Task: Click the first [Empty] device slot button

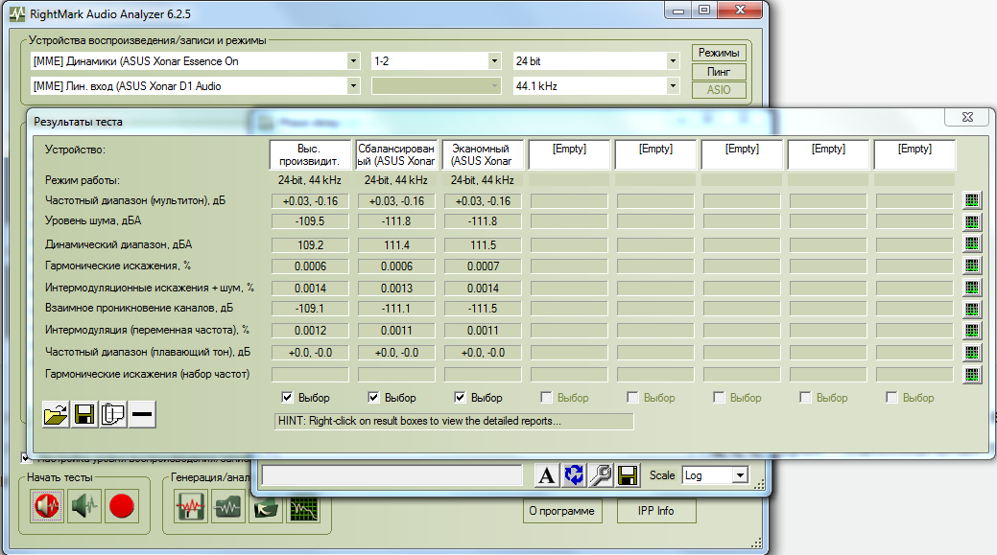Action: pos(569,155)
